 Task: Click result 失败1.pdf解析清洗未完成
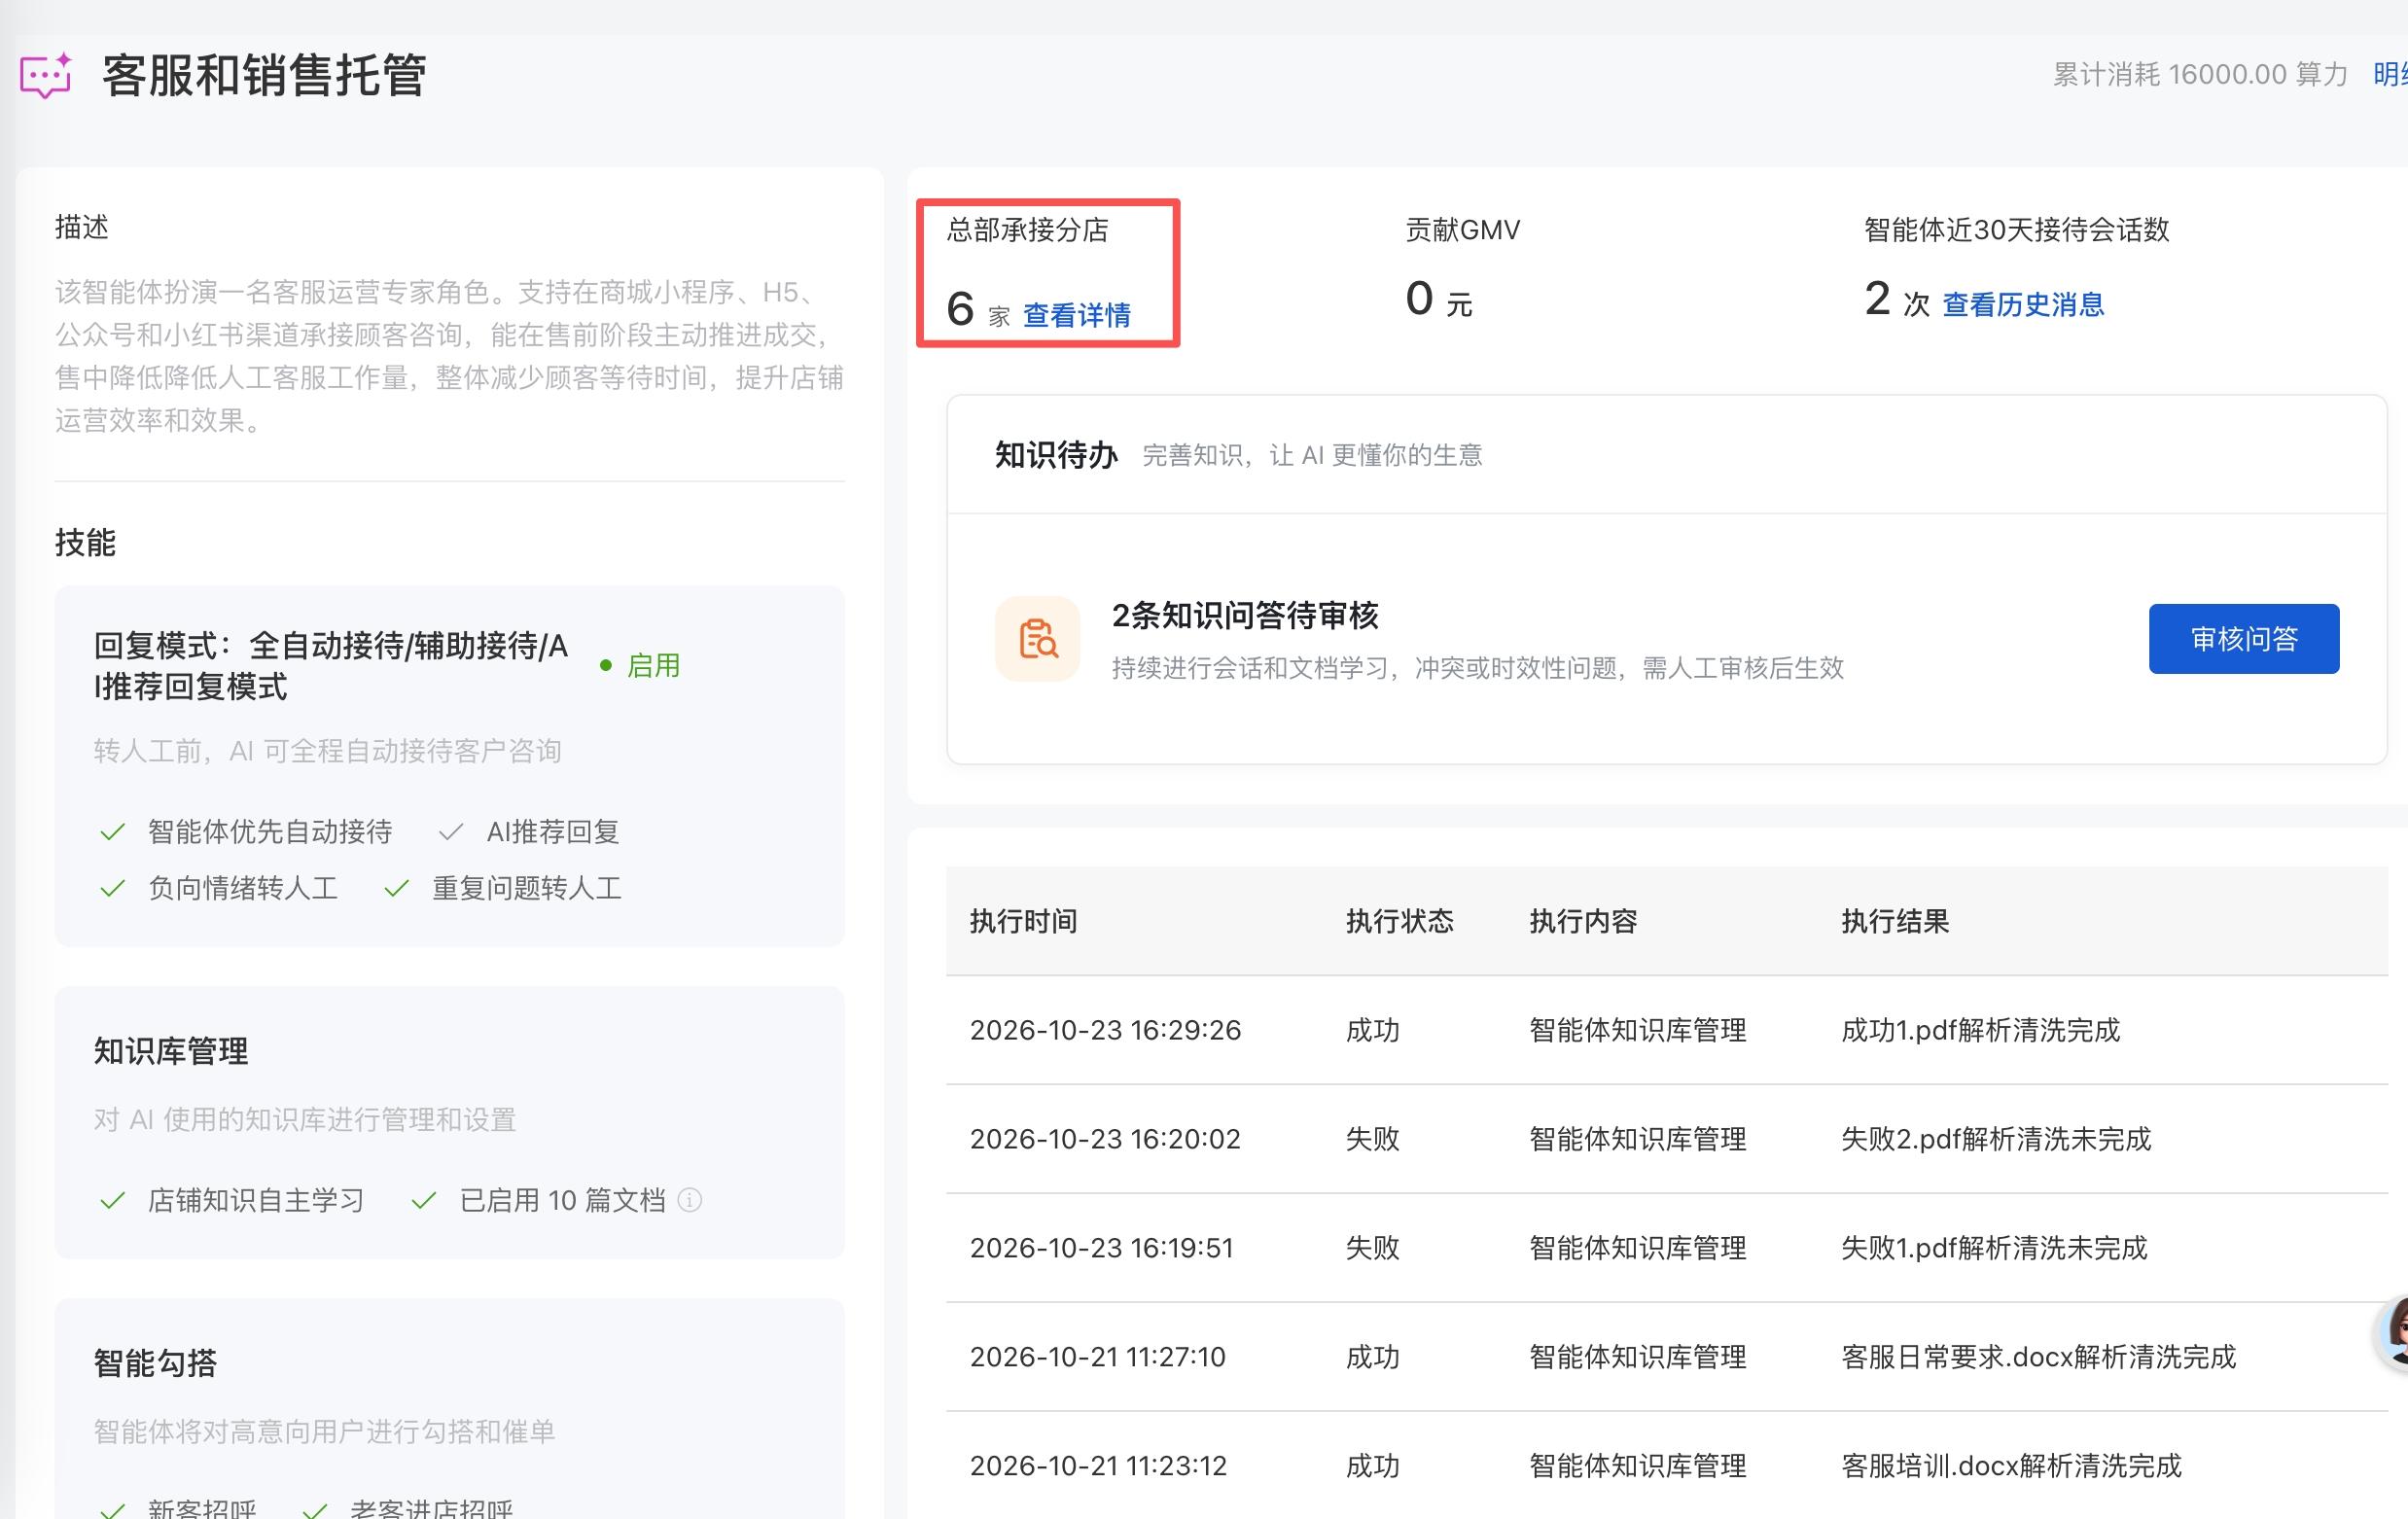pyautogui.click(x=1994, y=1248)
